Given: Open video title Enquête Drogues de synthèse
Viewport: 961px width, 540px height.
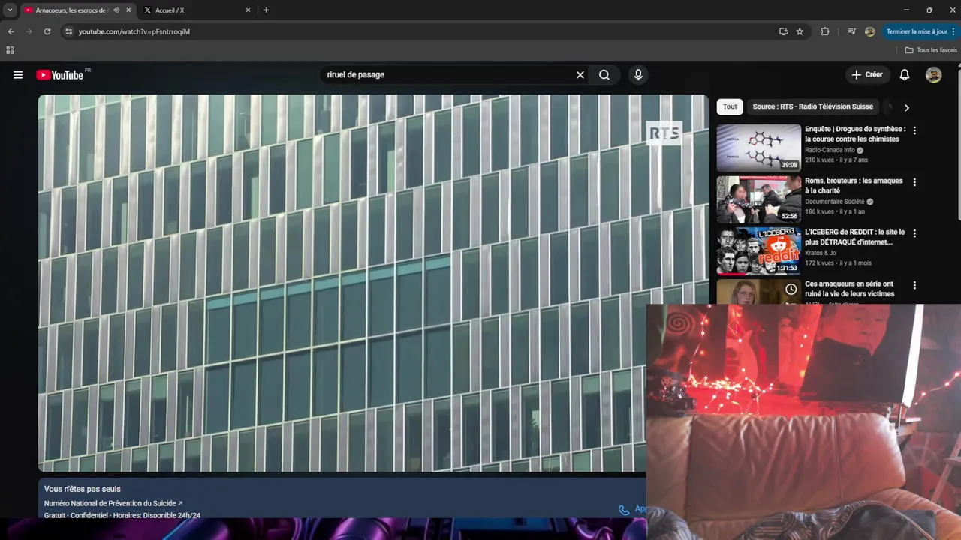Looking at the screenshot, I should tap(855, 134).
